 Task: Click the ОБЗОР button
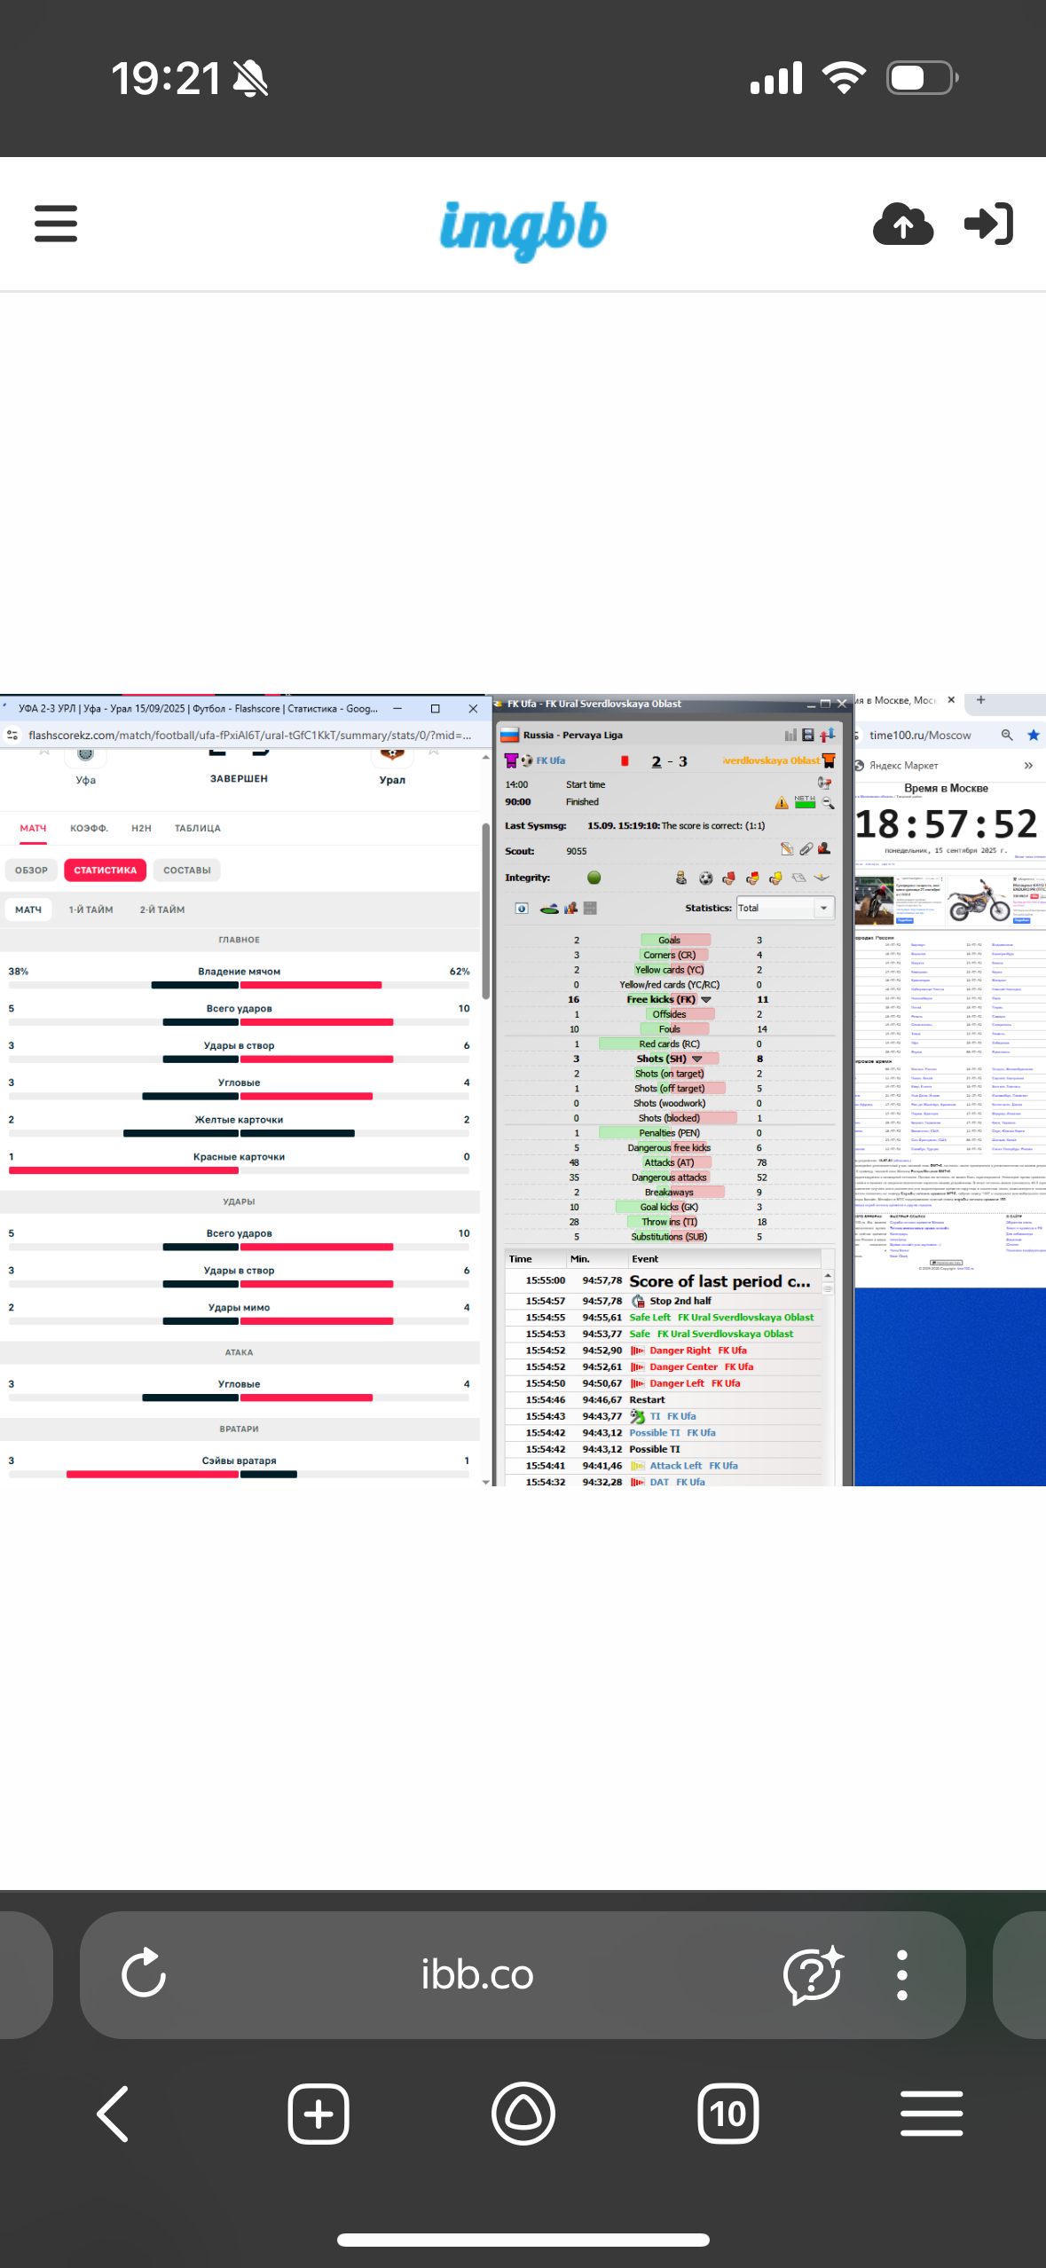point(31,870)
